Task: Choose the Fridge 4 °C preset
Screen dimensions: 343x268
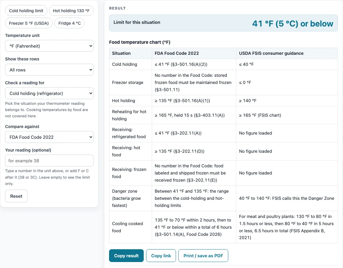Action: click(69, 23)
